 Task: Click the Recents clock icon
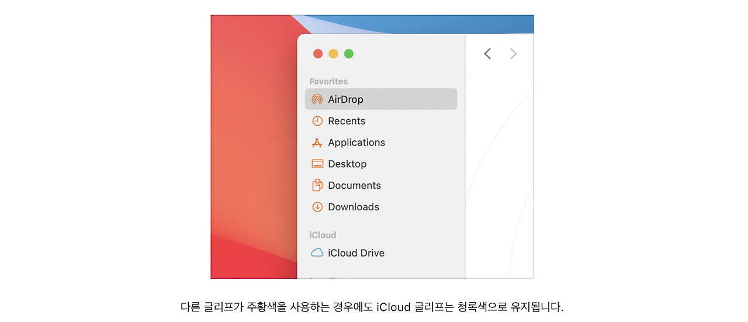pos(317,121)
